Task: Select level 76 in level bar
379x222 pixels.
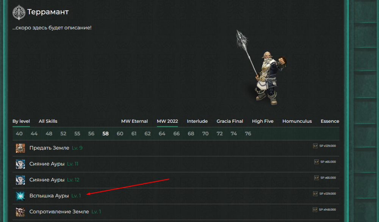Action: coord(248,134)
